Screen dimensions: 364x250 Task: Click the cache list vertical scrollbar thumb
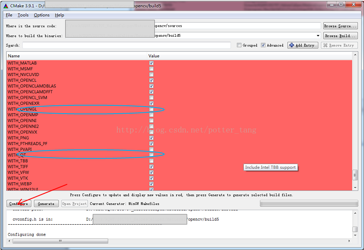355,175
